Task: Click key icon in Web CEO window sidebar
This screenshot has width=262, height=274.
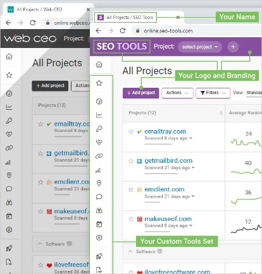Action: tap(9, 121)
